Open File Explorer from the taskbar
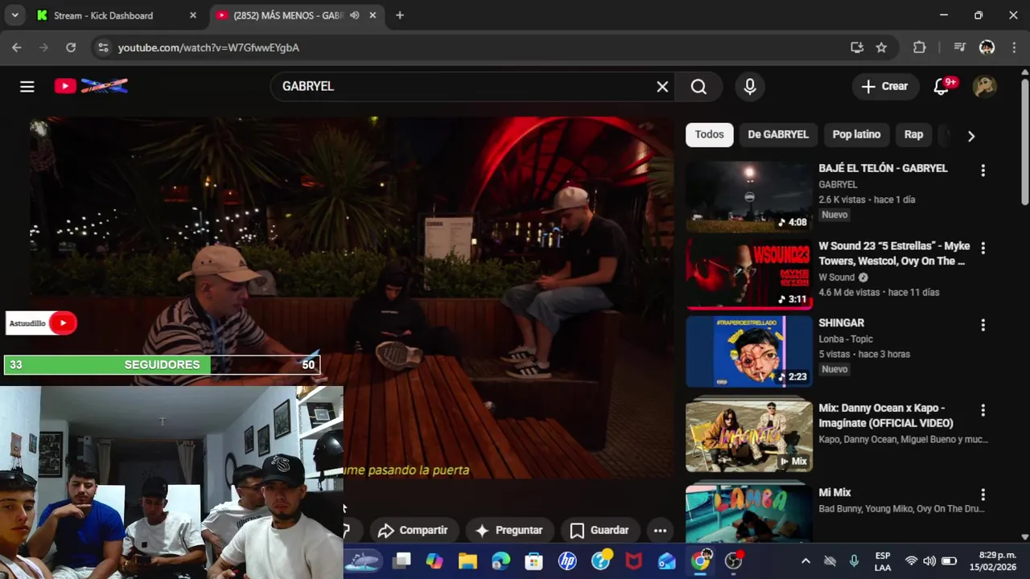This screenshot has width=1030, height=579. click(468, 561)
